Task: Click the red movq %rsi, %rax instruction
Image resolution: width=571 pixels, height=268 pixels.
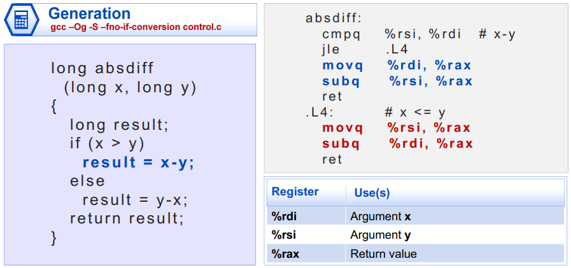Action: 397,128
